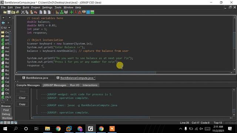The image size is (237, 133).
Task: Open the Complexity Profile Graph icon
Action: point(57,12)
